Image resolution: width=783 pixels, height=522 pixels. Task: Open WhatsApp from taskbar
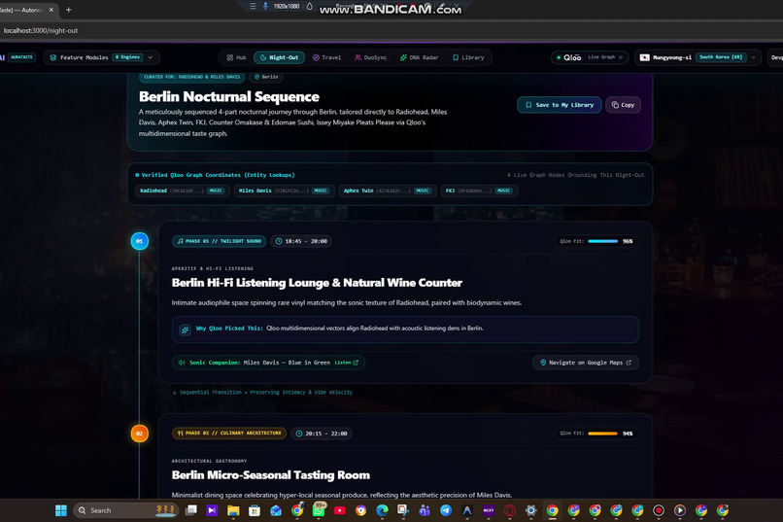319,510
